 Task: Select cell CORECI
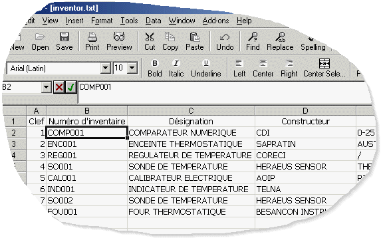tap(305, 156)
